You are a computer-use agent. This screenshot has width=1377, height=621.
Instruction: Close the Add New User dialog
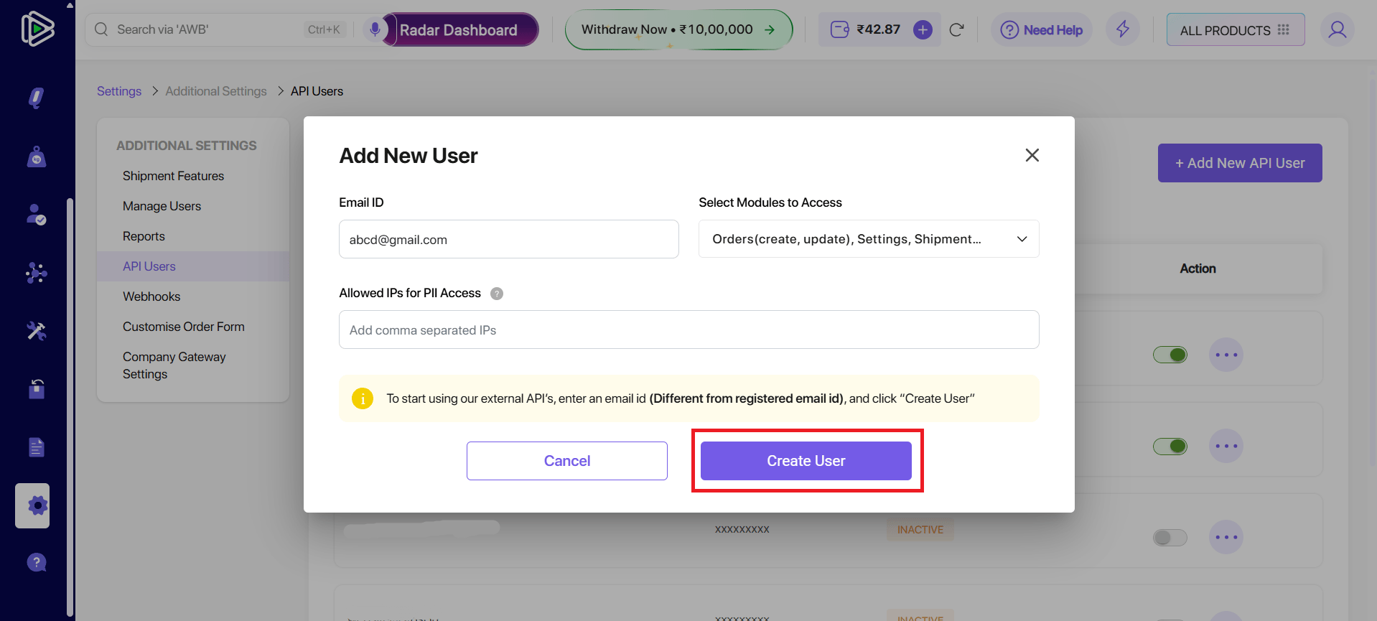pyautogui.click(x=1032, y=155)
